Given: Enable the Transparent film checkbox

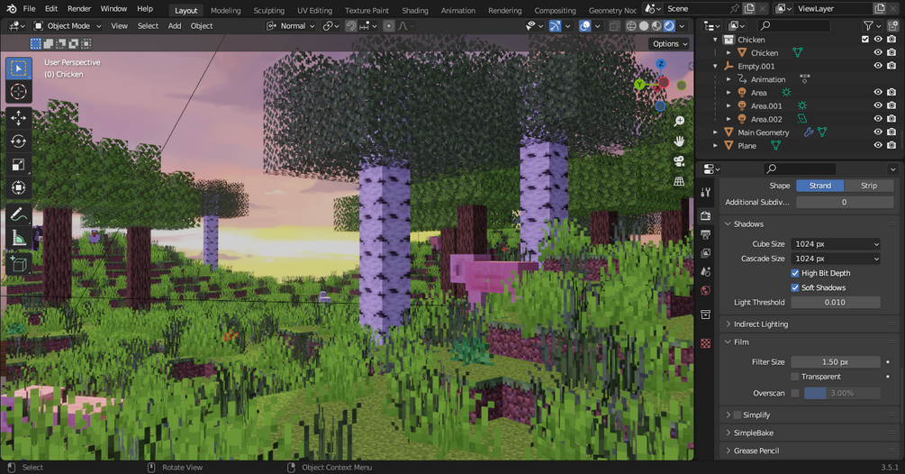Looking at the screenshot, I should coord(795,377).
